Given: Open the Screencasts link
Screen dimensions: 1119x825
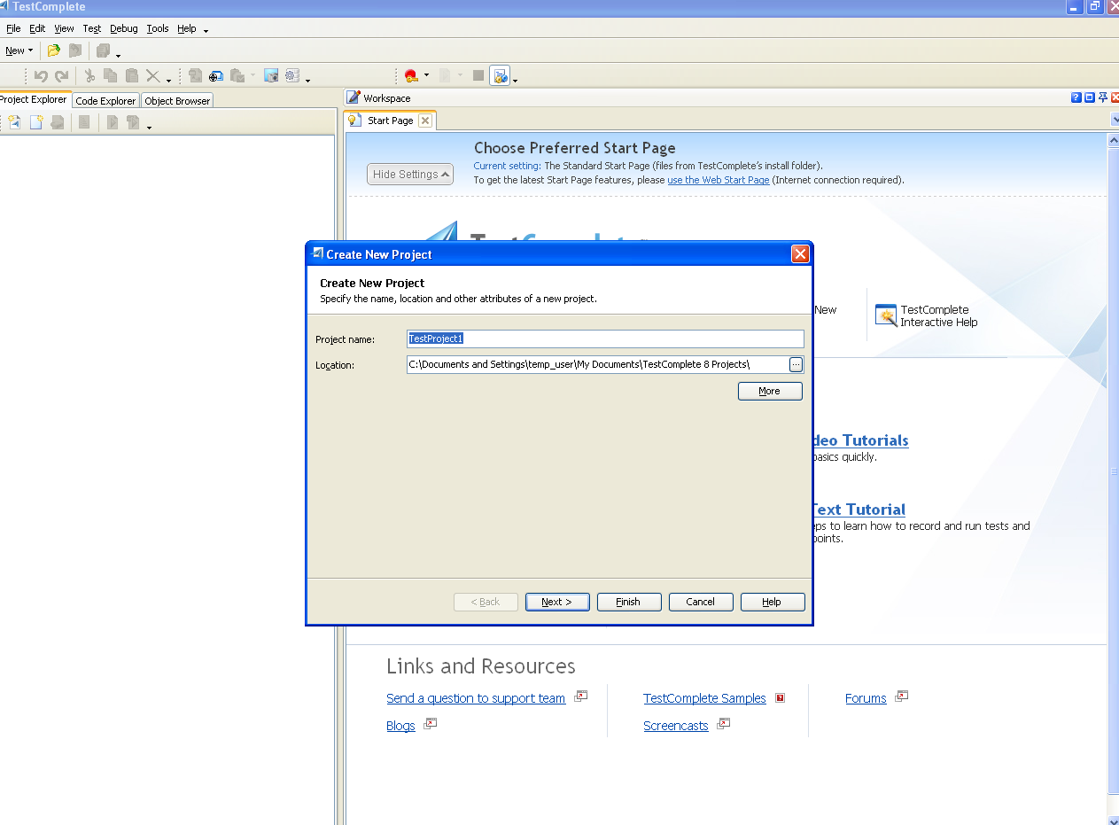Looking at the screenshot, I should click(676, 726).
